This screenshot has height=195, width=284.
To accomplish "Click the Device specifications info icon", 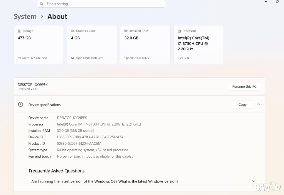I will pos(21,105).
